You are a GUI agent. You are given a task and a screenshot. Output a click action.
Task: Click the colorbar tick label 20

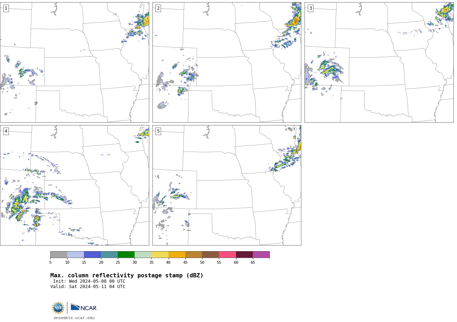point(101,263)
